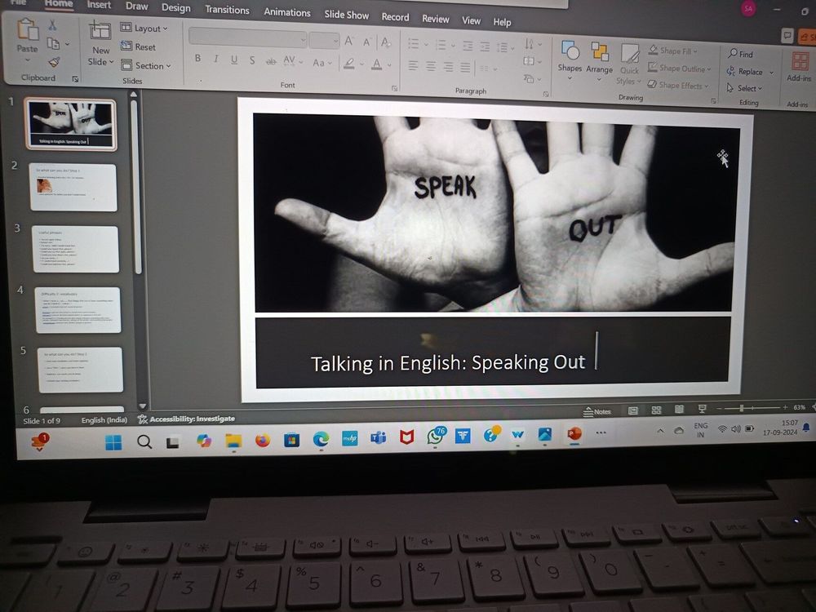Screen dimensions: 816x612
Task: Open WhatsApp from the taskbar
Action: click(x=435, y=436)
